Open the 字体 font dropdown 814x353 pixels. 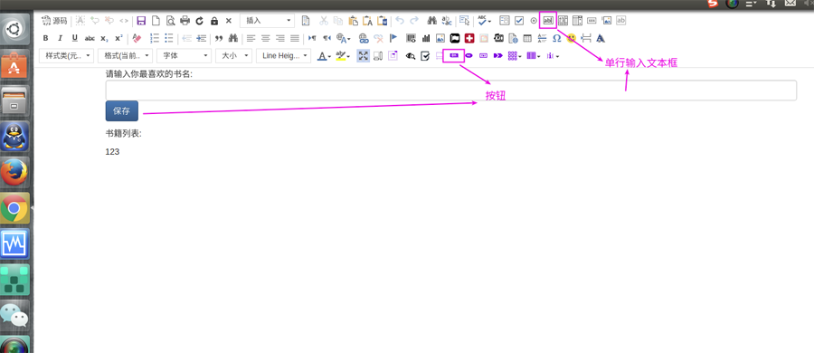pos(184,55)
